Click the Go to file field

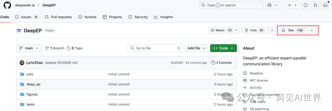pyautogui.click(x=155, y=48)
